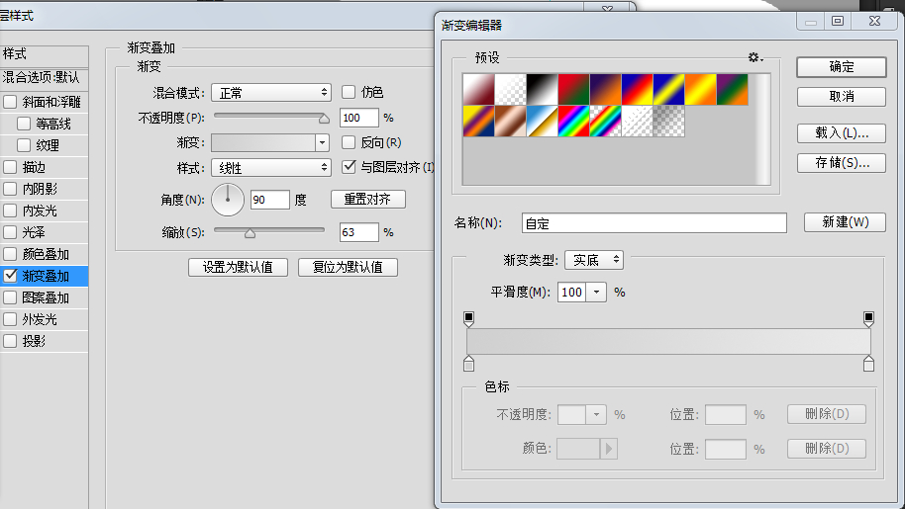Select the left color stop below gradient bar
The height and width of the screenshot is (509, 905).
tap(468, 364)
